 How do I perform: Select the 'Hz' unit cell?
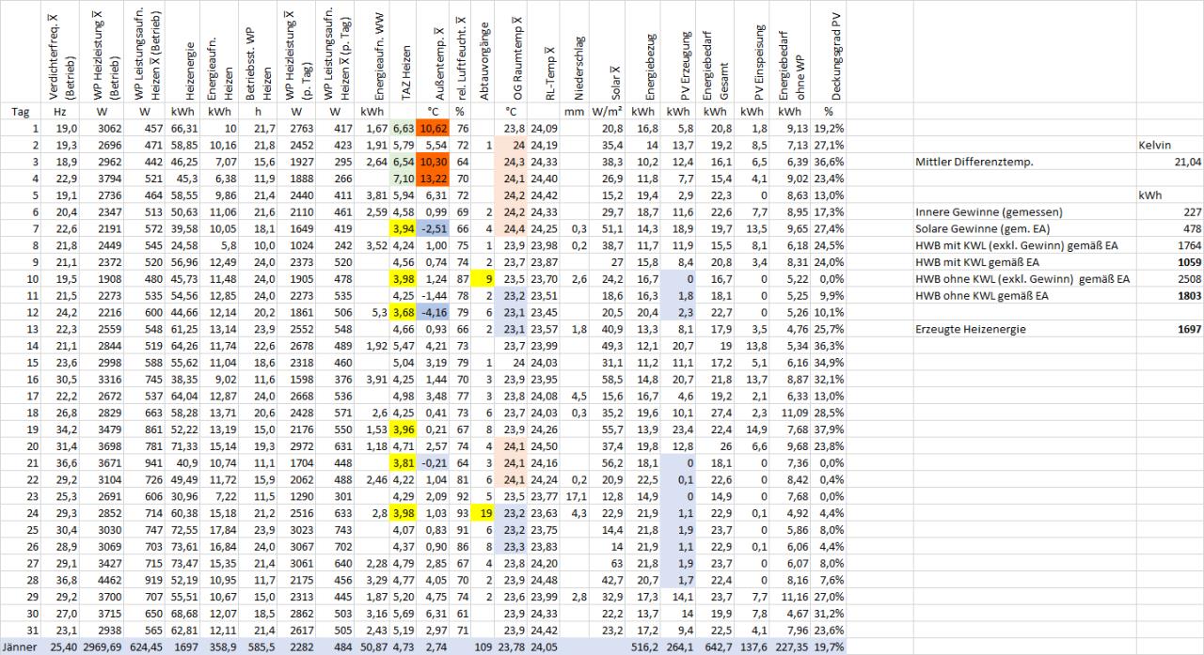coord(62,110)
